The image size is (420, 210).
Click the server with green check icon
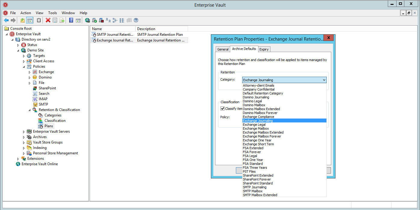pyautogui.click(x=94, y=20)
